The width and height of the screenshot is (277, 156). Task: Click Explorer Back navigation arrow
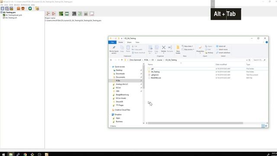pos(111,60)
